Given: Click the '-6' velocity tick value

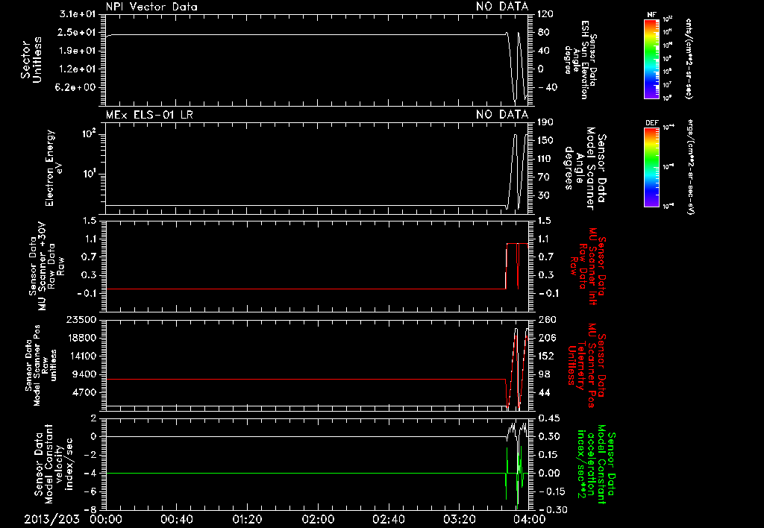Looking at the screenshot, I should tap(90, 491).
